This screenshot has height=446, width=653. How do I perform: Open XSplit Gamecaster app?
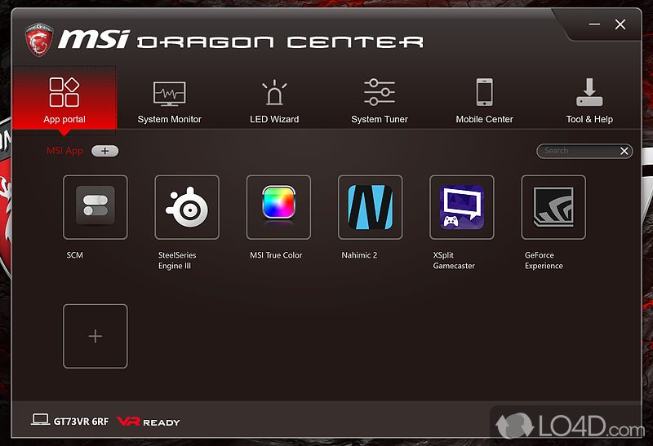pyautogui.click(x=462, y=207)
